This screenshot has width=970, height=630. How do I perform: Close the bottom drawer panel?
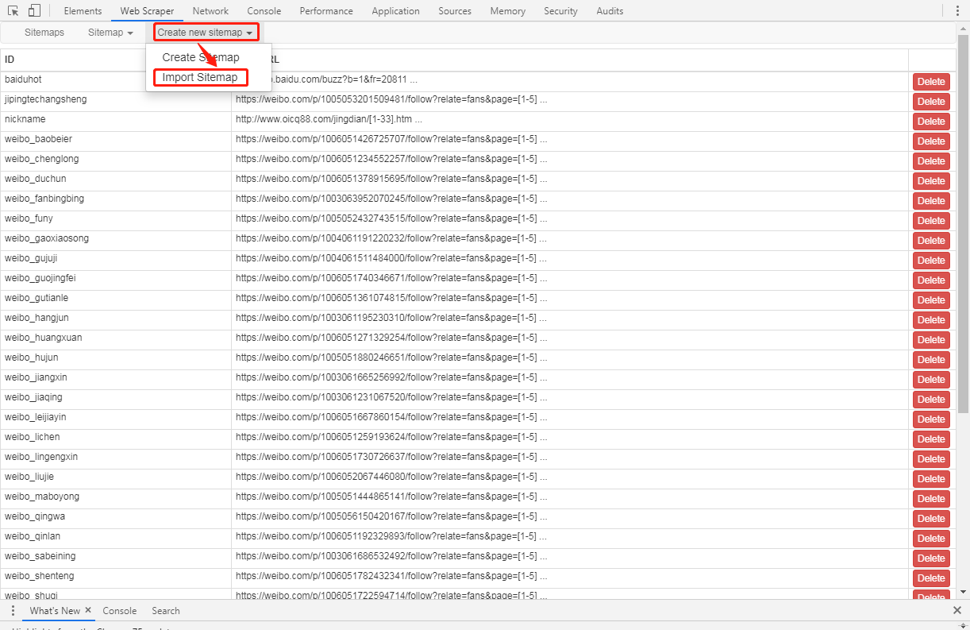click(x=957, y=611)
